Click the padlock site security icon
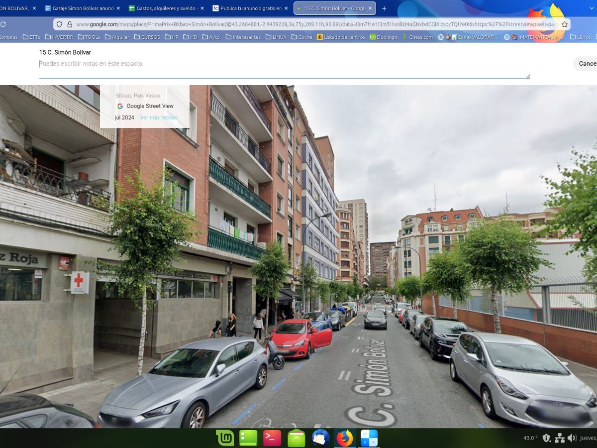Image resolution: width=597 pixels, height=448 pixels. (x=70, y=23)
